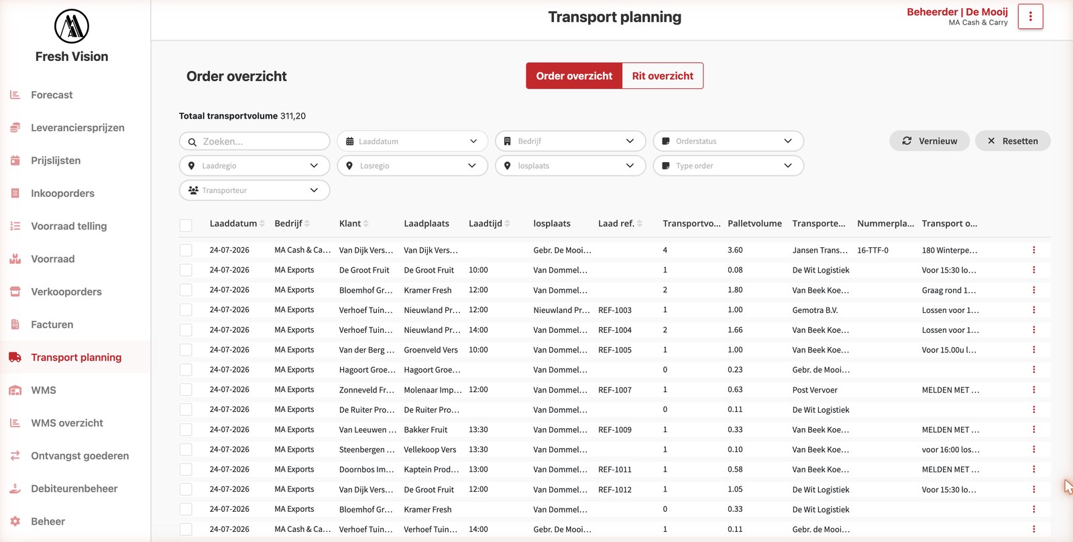Screen dimensions: 1073x542
Task: Sort by the Laadtijd column header
Action: pyautogui.click(x=489, y=224)
